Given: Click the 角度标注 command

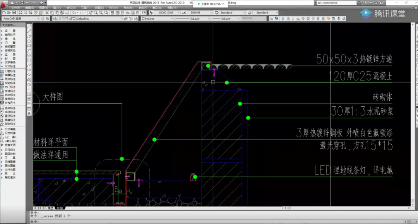Looking at the screenshot, I should tap(8, 120).
